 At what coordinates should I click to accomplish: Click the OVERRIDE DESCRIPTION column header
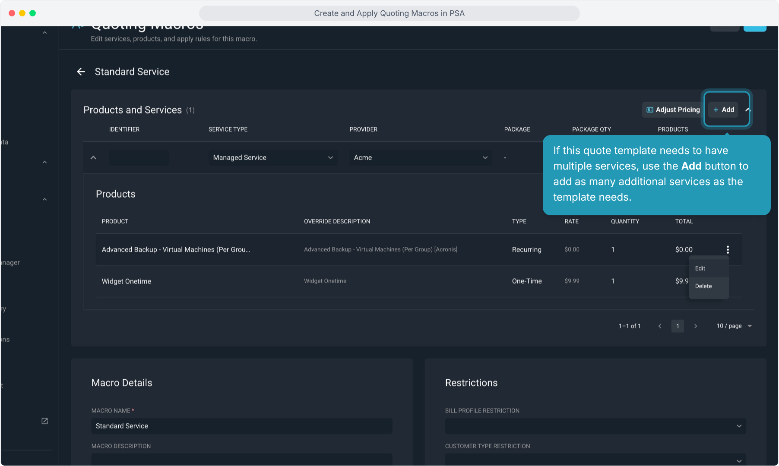pyautogui.click(x=337, y=221)
